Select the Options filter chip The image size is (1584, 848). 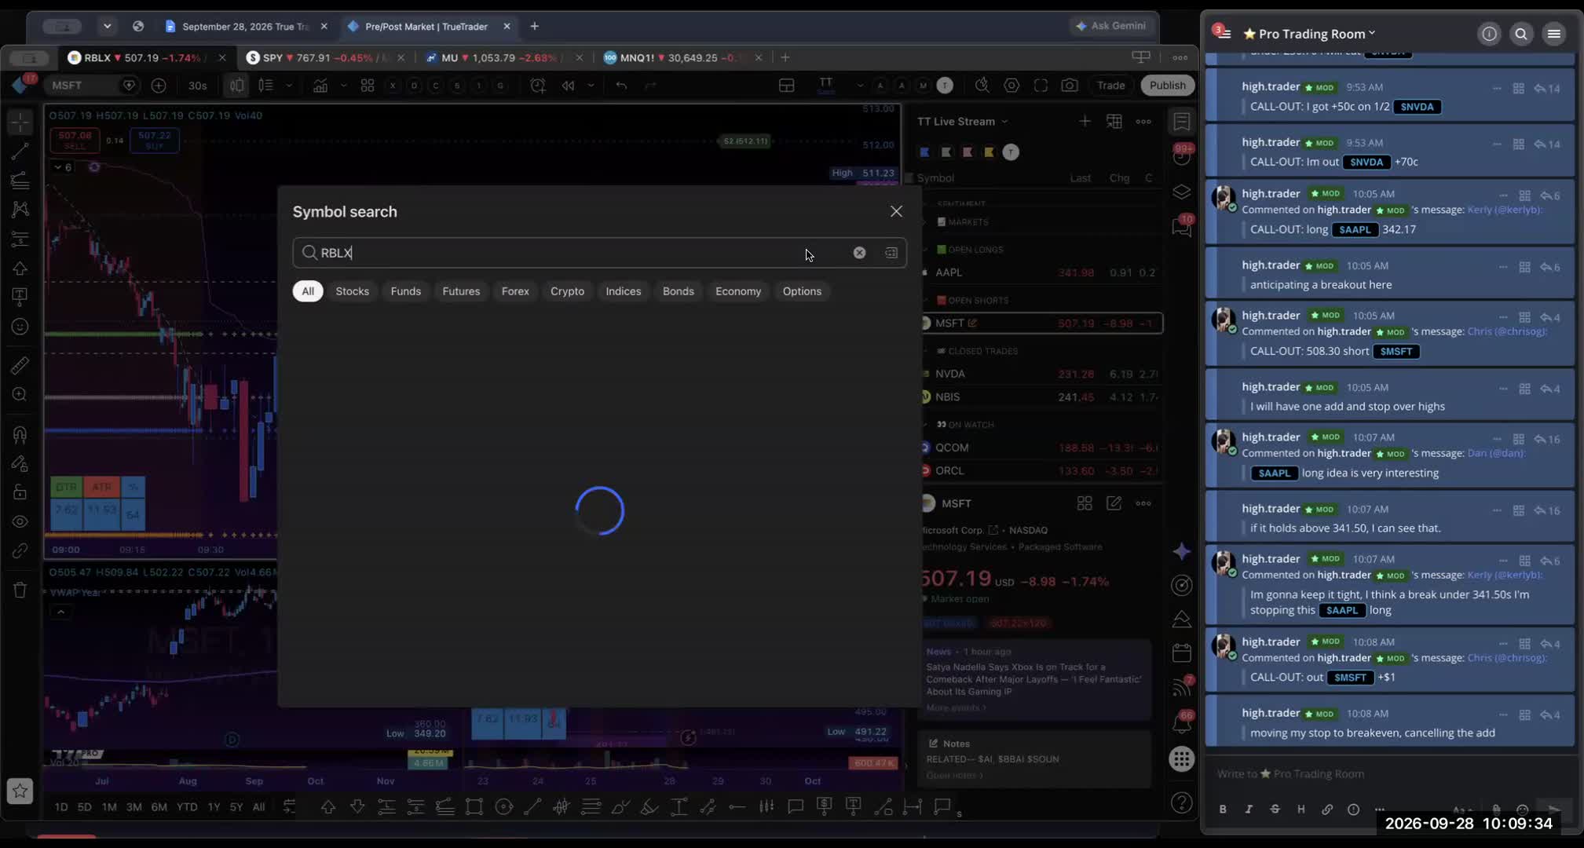click(x=802, y=291)
